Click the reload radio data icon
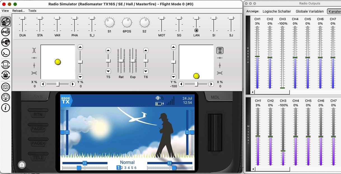The width and height of the screenshot is (341, 174). [6, 75]
